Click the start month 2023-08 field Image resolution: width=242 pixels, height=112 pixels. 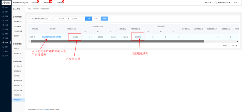(x=61, y=19)
